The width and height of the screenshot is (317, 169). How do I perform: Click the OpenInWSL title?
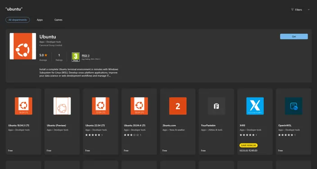click(285, 125)
